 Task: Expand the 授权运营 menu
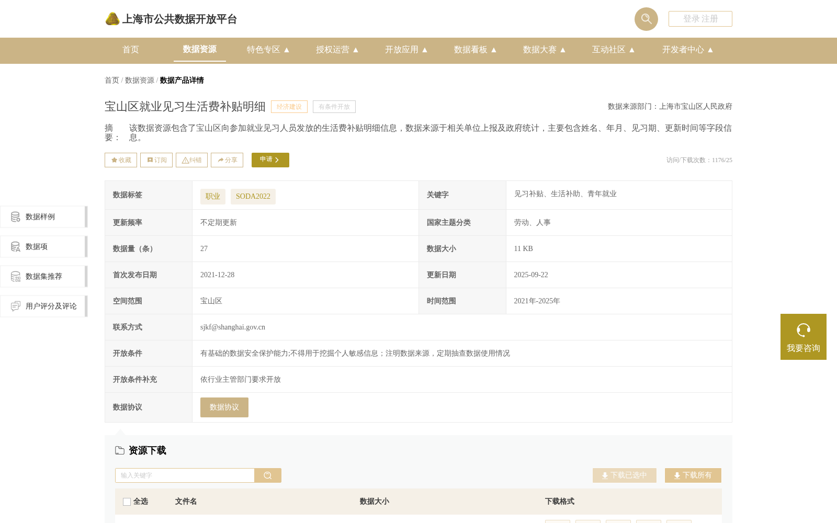coord(337,50)
